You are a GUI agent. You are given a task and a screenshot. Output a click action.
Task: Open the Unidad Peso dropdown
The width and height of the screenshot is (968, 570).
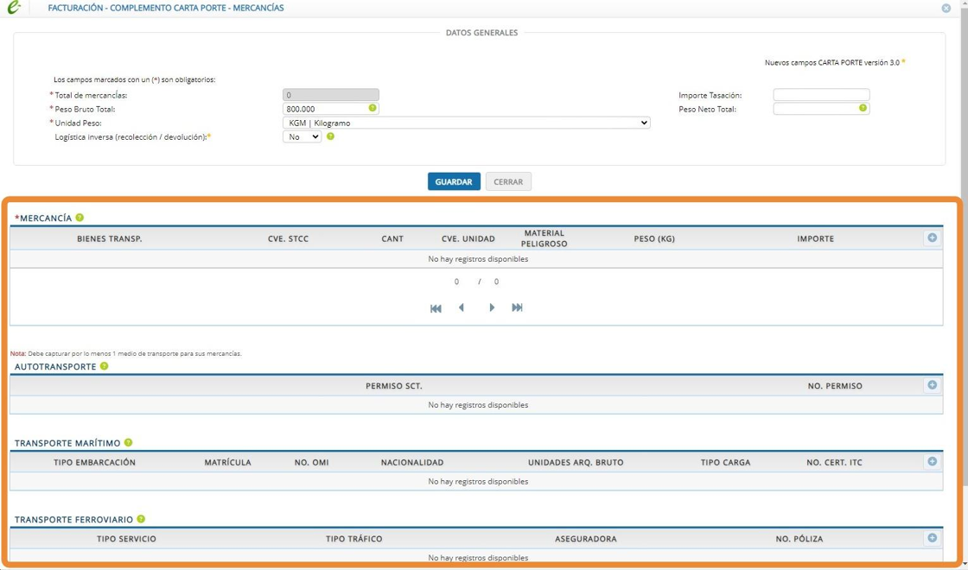tap(467, 123)
